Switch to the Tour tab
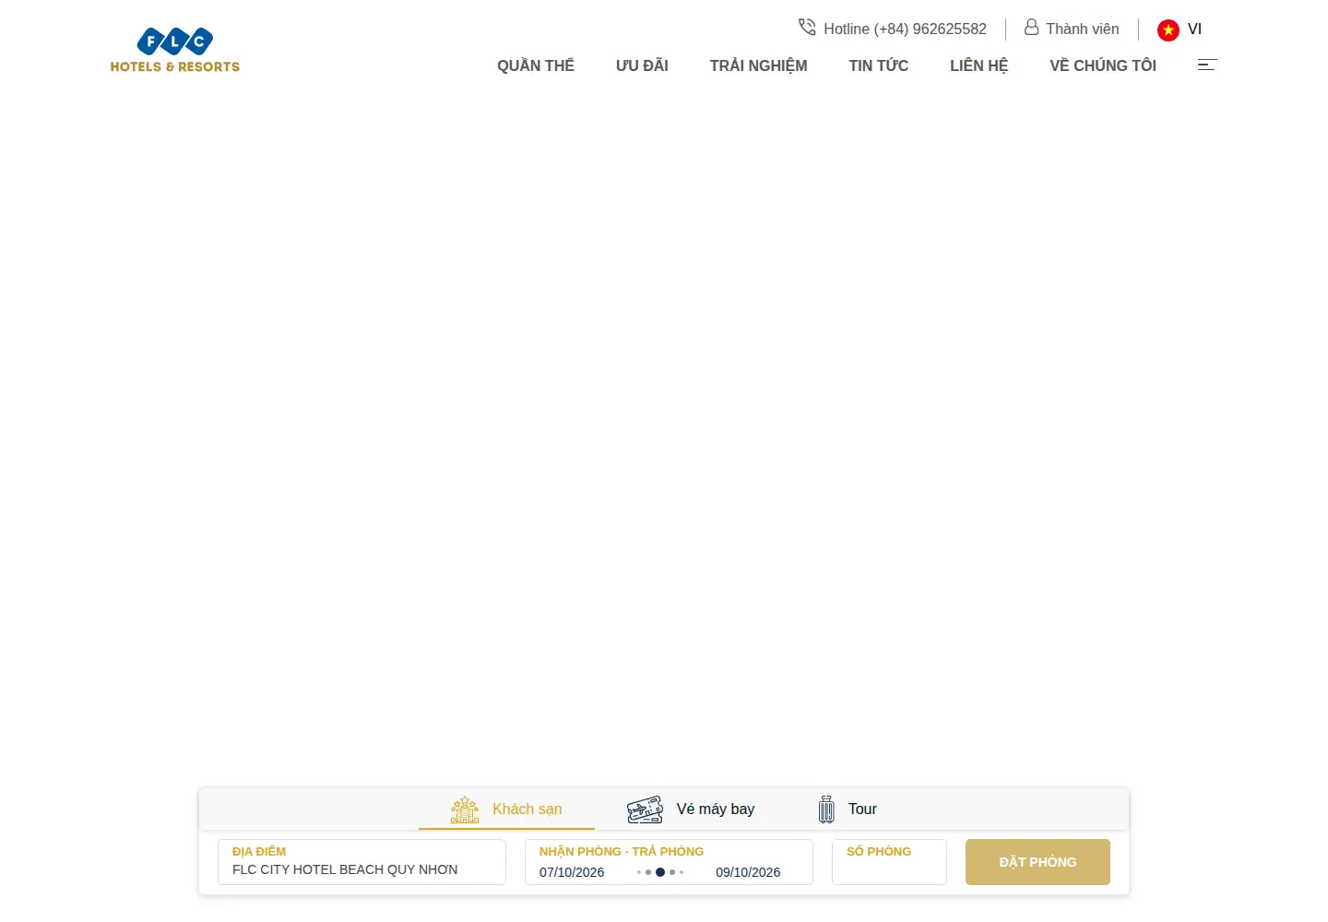Viewport: 1328px width, 922px height. click(x=848, y=810)
